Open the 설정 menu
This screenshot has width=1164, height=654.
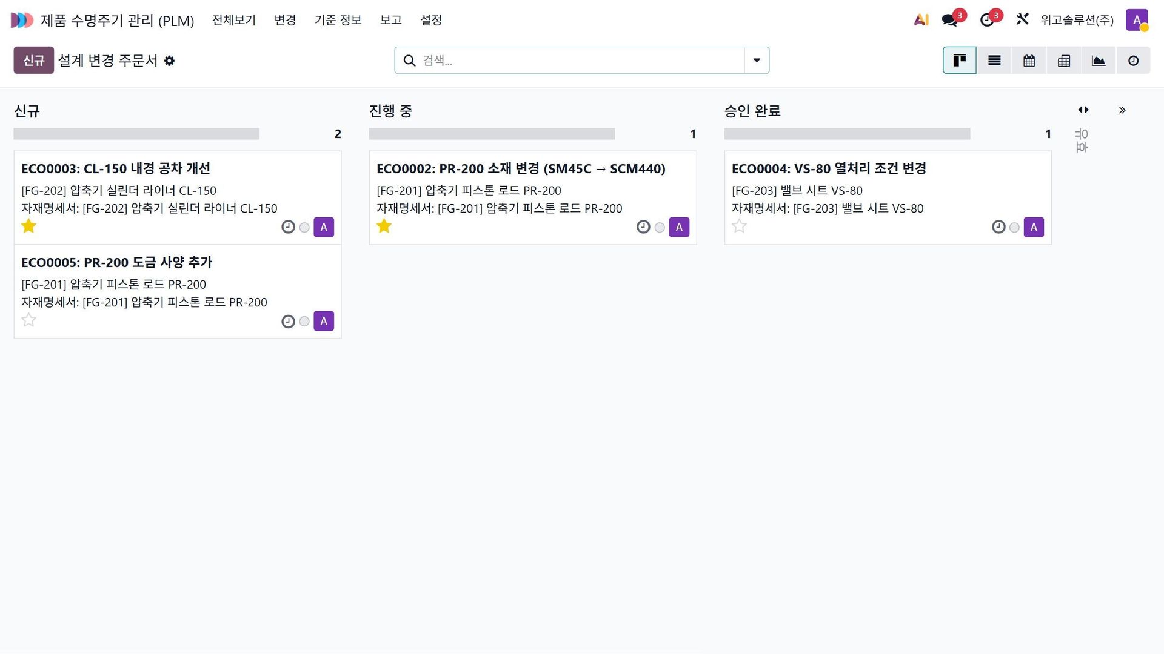tap(431, 20)
